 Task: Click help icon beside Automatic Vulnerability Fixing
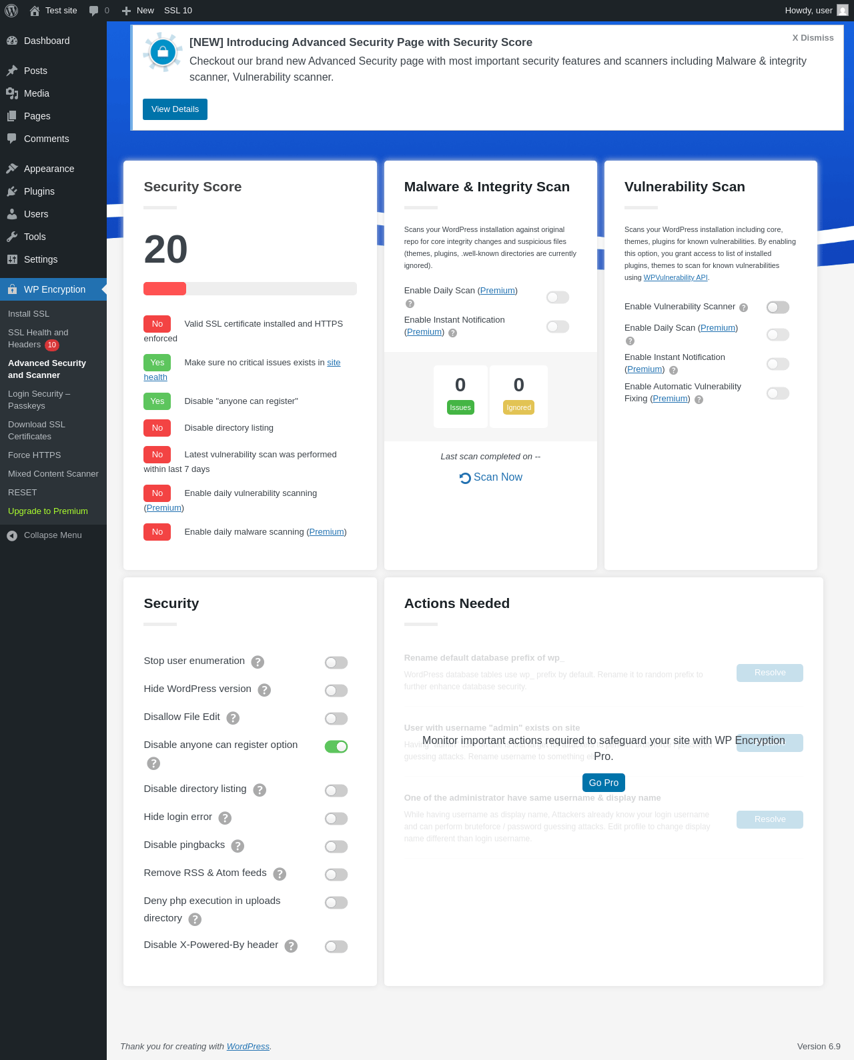click(699, 399)
